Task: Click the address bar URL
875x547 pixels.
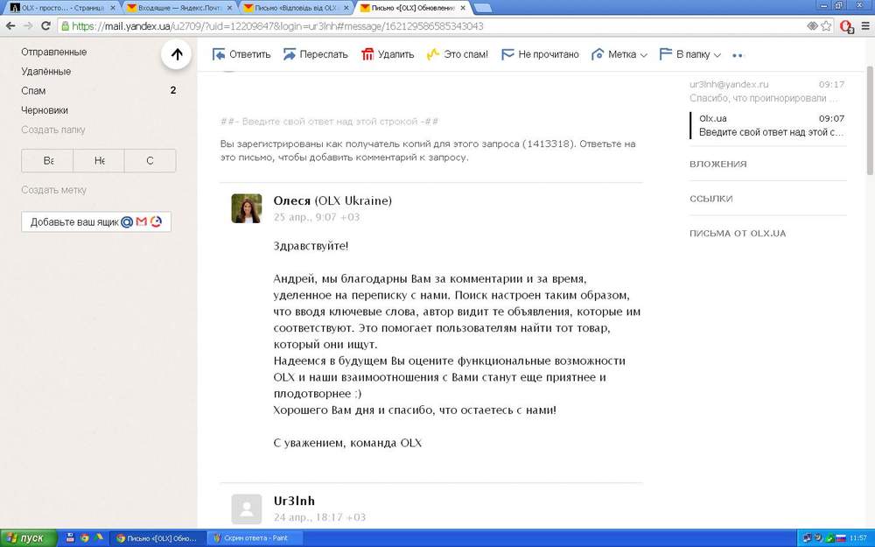Action: pyautogui.click(x=277, y=26)
